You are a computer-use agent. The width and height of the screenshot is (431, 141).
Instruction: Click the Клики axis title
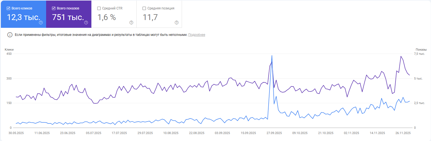9,50
